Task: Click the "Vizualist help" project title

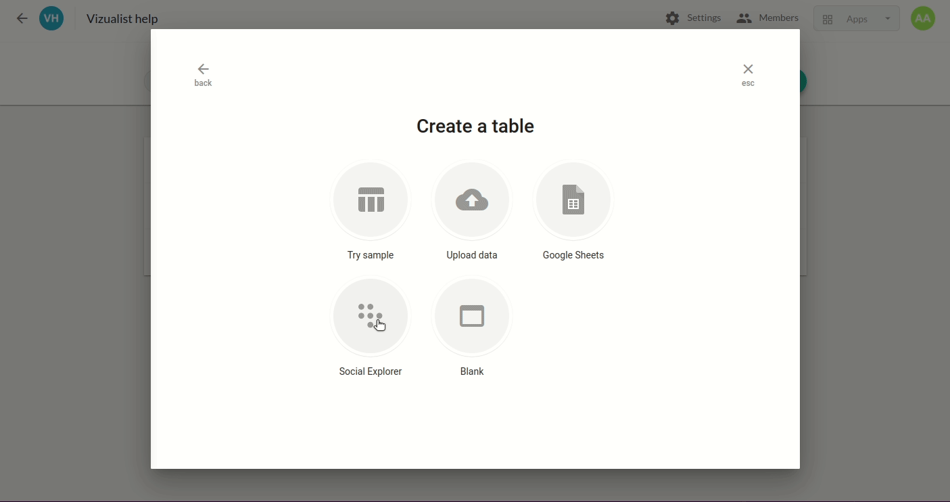Action: 122,19
